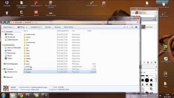Screen dimensions: 174x98
Task: Expand the Netzwerk node
Action: click(x=3, y=77)
